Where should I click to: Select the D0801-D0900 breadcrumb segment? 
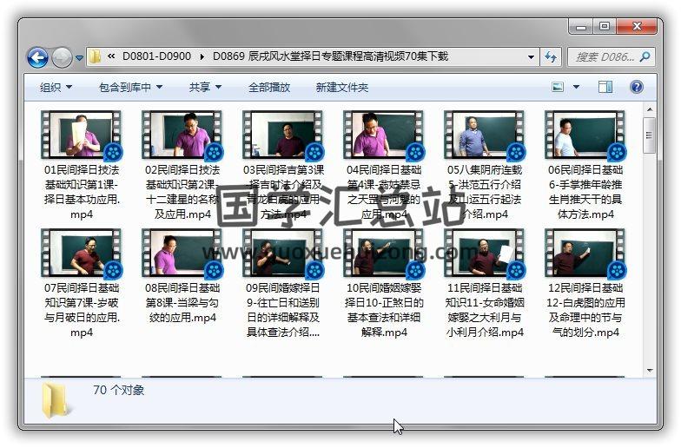point(156,56)
